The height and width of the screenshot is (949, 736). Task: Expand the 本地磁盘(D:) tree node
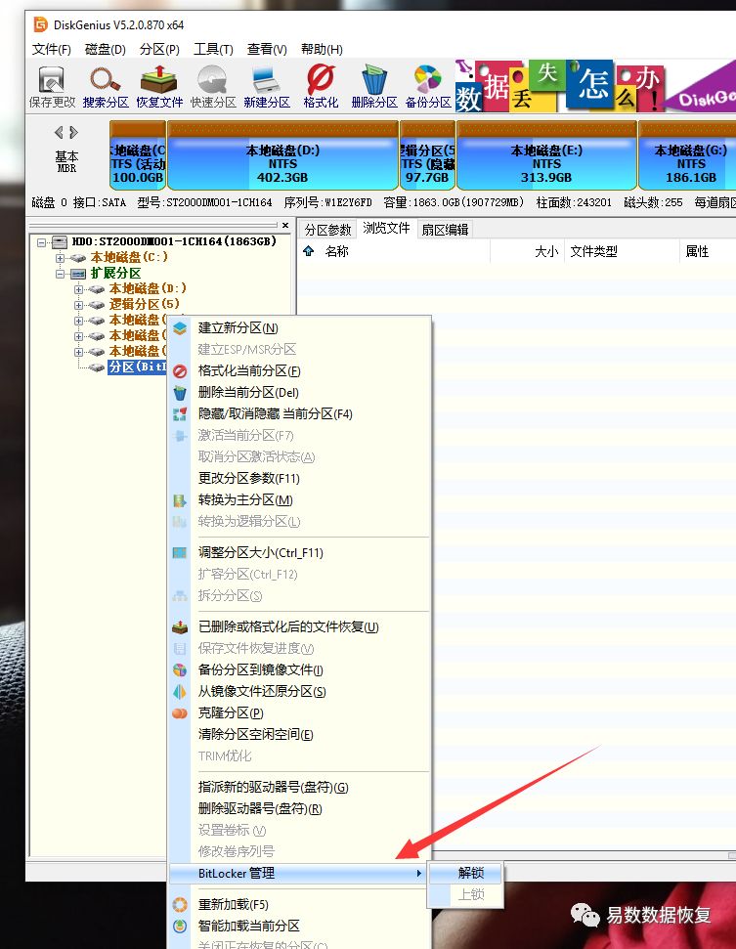tap(79, 289)
